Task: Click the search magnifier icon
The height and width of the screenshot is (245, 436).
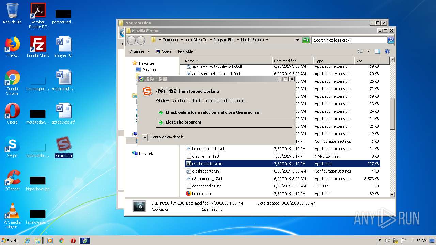Action: point(391,40)
